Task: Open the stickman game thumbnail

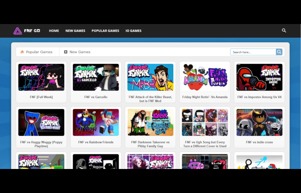Action: coord(259,161)
